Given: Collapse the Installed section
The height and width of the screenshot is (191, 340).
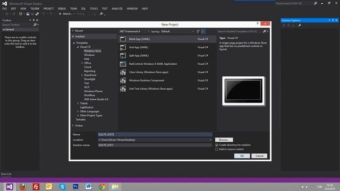Looking at the screenshot, I should tap(73, 37).
